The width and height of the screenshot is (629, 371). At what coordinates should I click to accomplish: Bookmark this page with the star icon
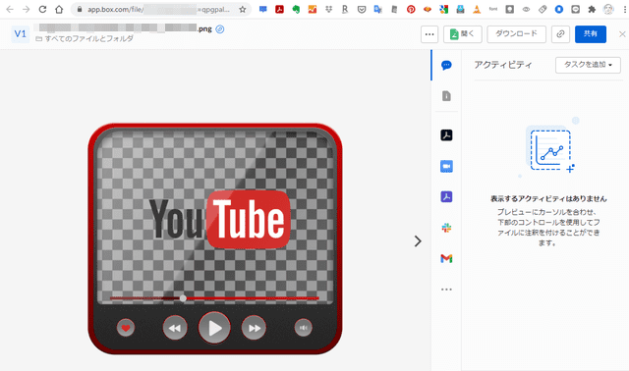tap(243, 9)
